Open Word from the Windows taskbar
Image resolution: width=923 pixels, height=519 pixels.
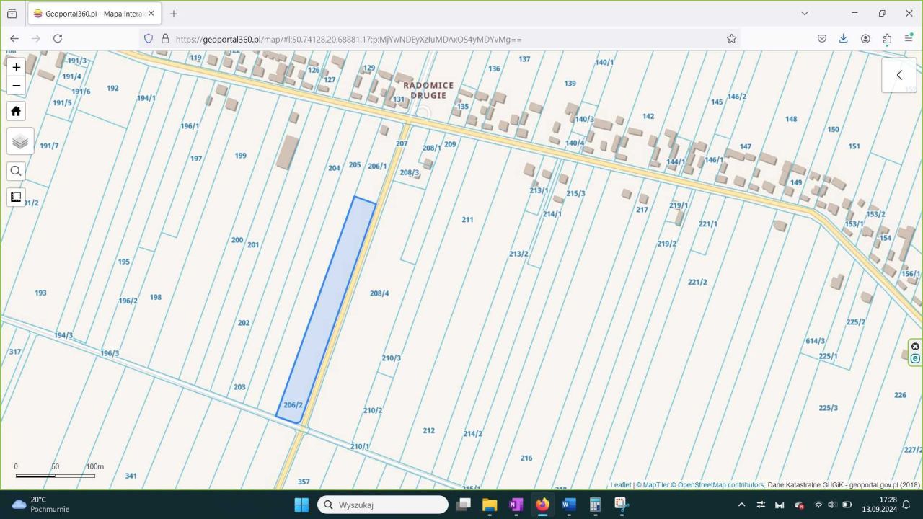coord(569,505)
